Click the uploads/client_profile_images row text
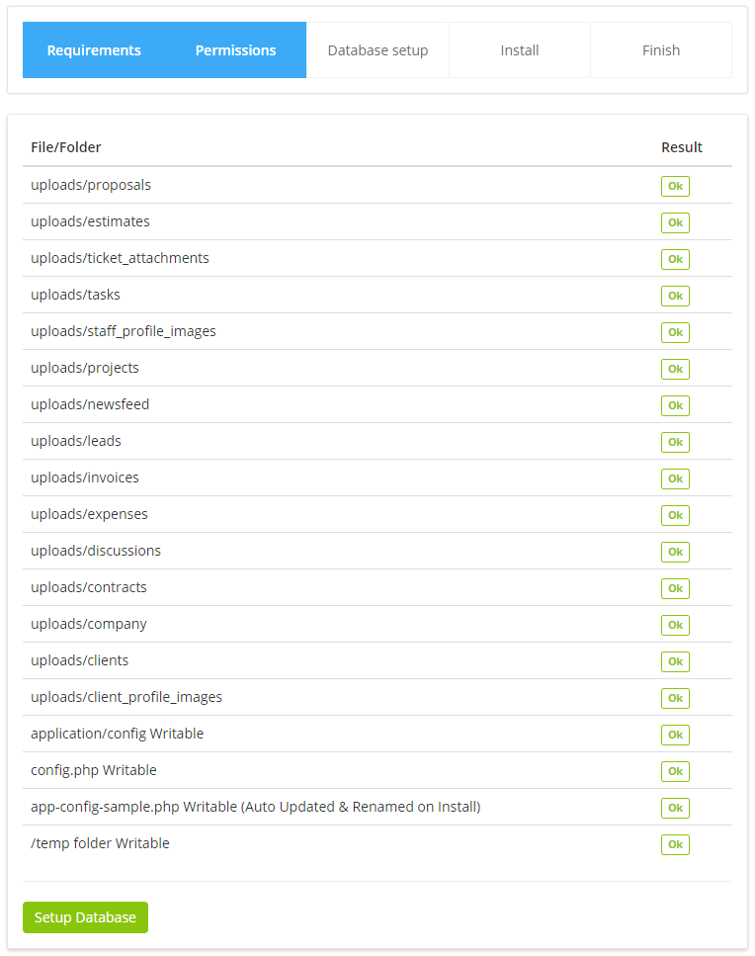The image size is (755, 956). click(x=126, y=697)
